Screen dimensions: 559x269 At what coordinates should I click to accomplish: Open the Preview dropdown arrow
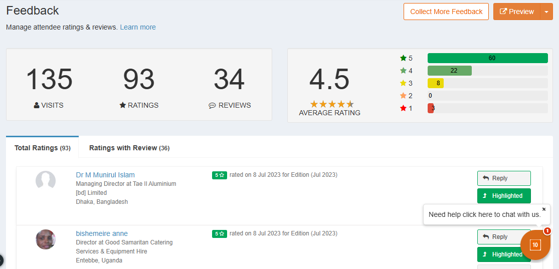(x=546, y=12)
